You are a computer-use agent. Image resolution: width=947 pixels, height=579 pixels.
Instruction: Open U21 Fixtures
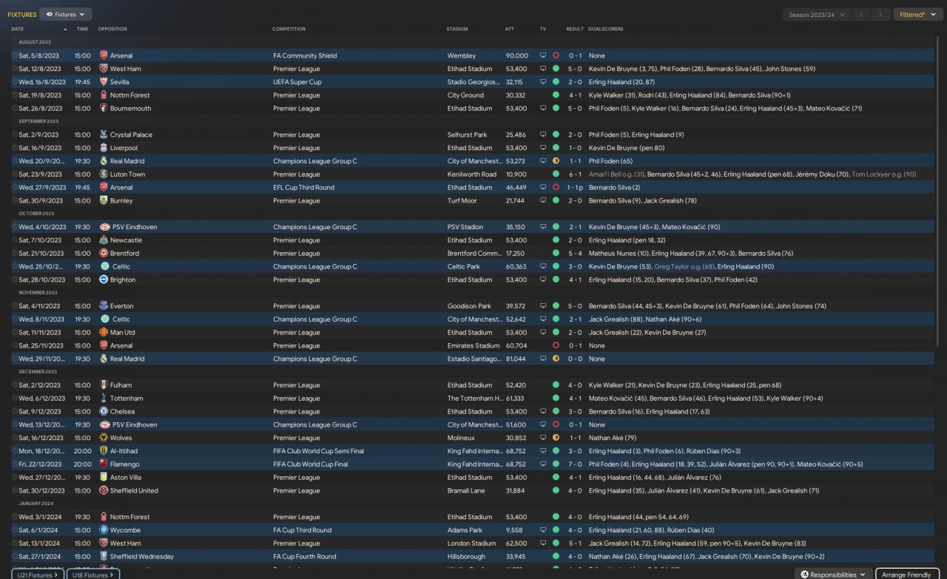[37, 574]
